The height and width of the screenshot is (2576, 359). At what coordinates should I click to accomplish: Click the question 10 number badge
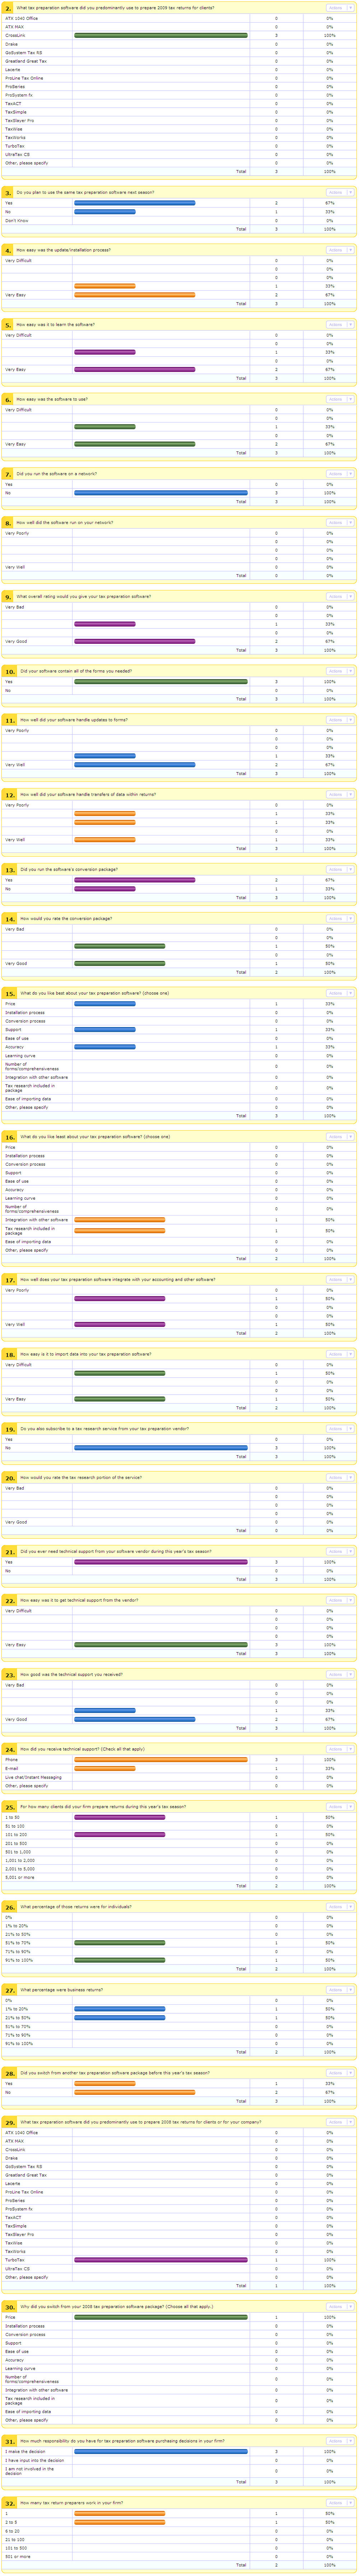click(x=9, y=671)
